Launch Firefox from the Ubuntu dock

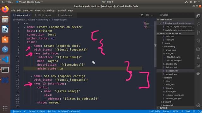pos(5,9)
